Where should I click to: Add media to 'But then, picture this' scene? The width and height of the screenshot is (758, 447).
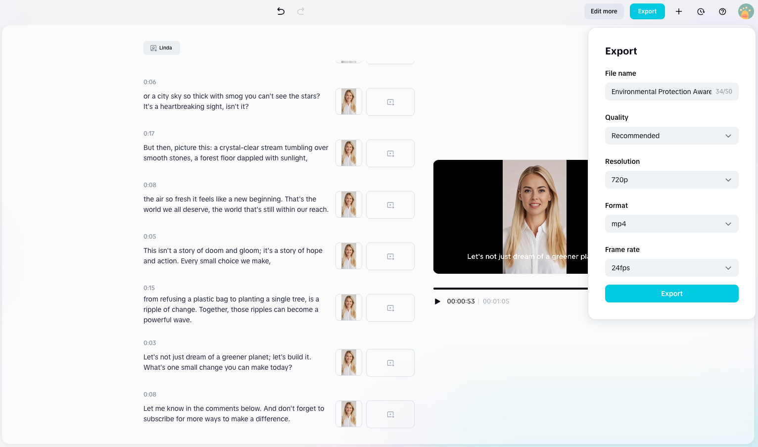coord(390,153)
